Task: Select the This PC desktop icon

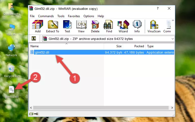Action: coord(11,30)
